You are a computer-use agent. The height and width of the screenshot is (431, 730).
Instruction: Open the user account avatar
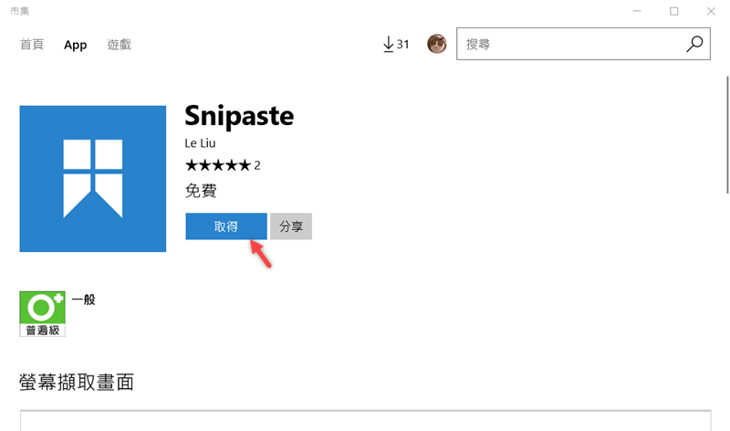(x=437, y=44)
